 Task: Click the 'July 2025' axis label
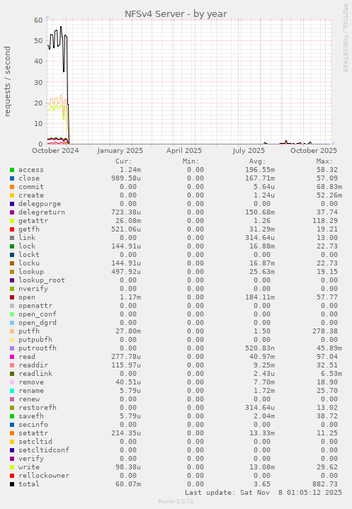[249, 151]
